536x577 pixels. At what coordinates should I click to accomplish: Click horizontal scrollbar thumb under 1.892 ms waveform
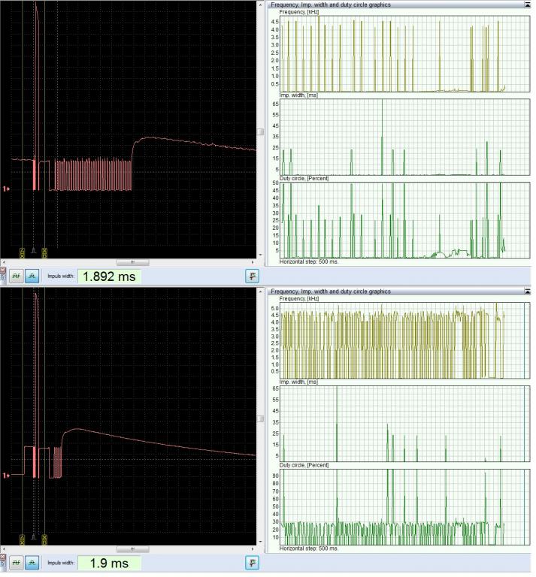[133, 262]
